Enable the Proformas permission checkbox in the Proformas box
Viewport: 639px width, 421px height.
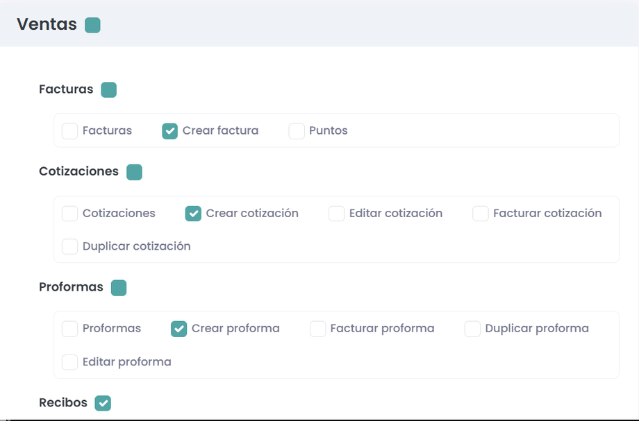(69, 329)
